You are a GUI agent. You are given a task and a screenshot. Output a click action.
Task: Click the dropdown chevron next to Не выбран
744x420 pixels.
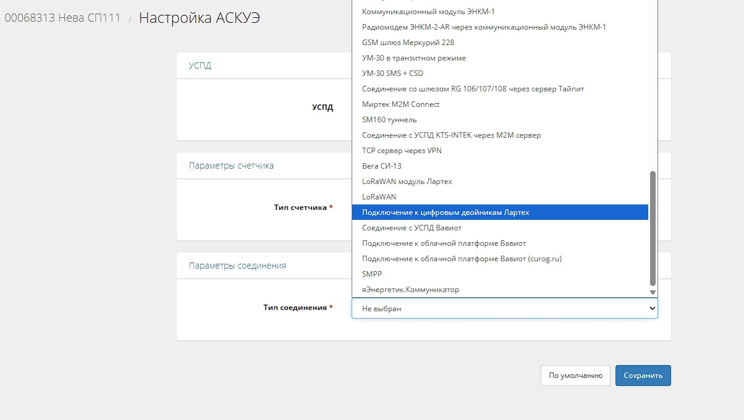pos(652,308)
